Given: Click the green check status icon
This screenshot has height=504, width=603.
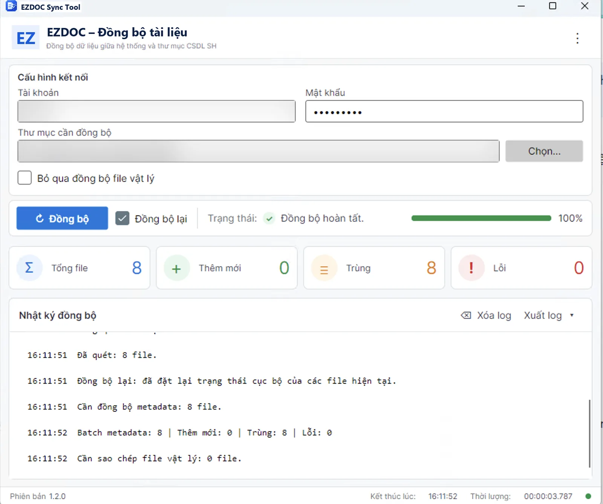Looking at the screenshot, I should tap(269, 218).
